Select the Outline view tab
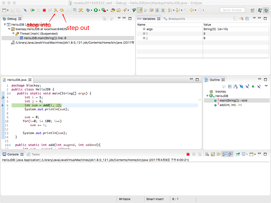 coord(214,80)
